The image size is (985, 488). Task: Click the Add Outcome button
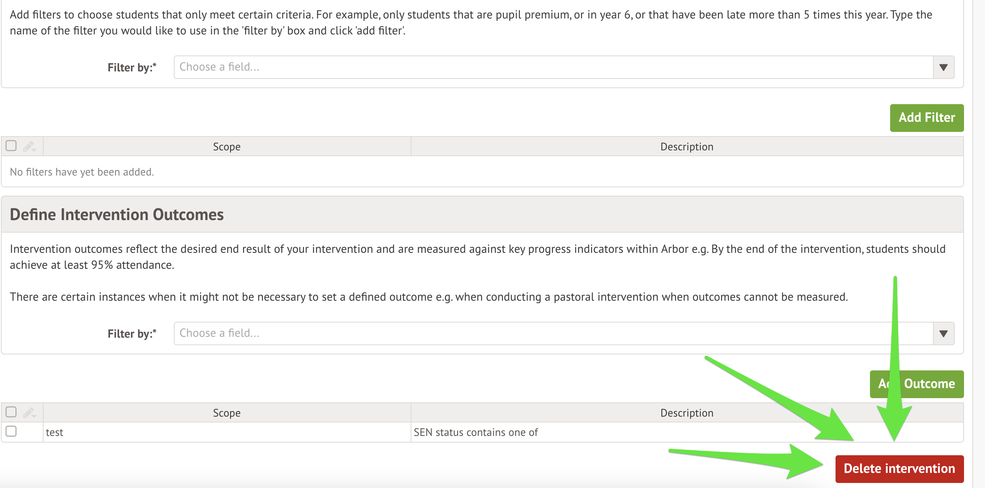click(x=917, y=384)
